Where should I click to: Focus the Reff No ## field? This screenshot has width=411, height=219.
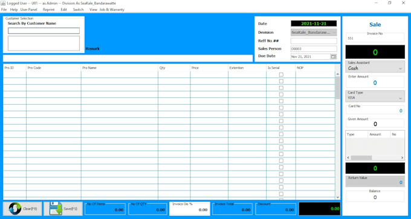pos(314,41)
